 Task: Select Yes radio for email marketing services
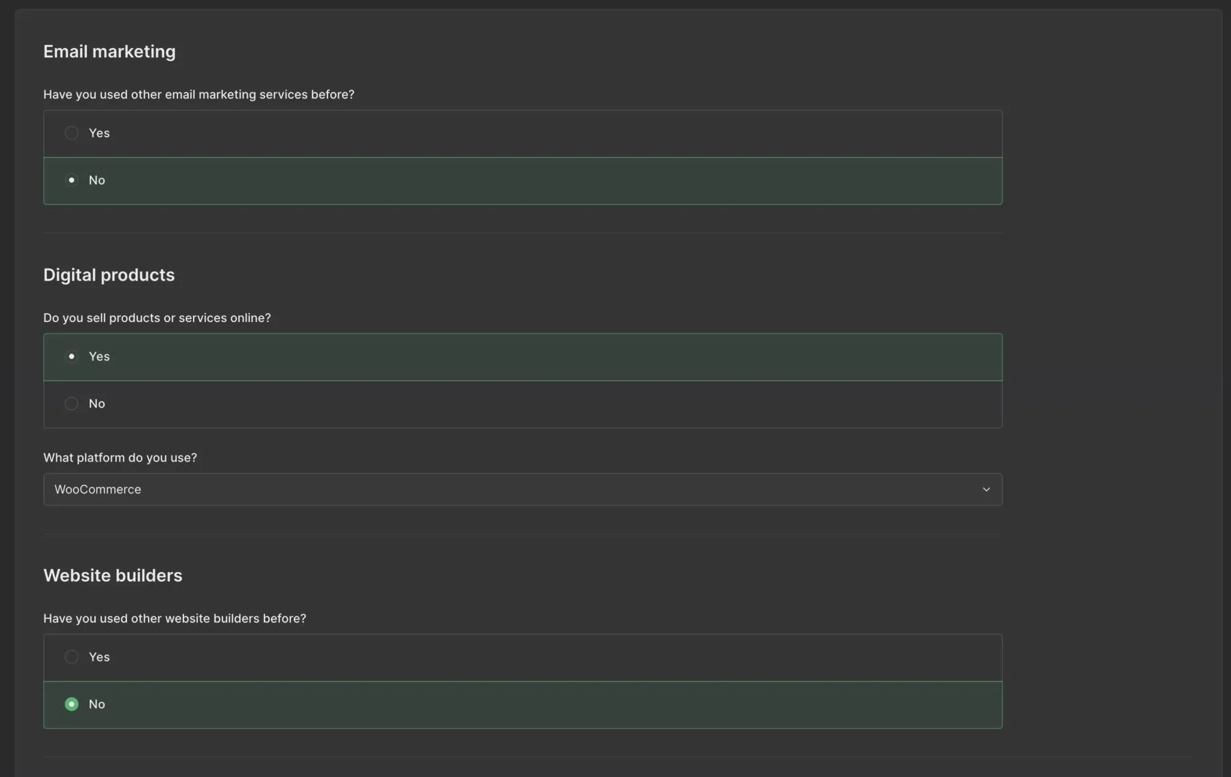coord(72,133)
